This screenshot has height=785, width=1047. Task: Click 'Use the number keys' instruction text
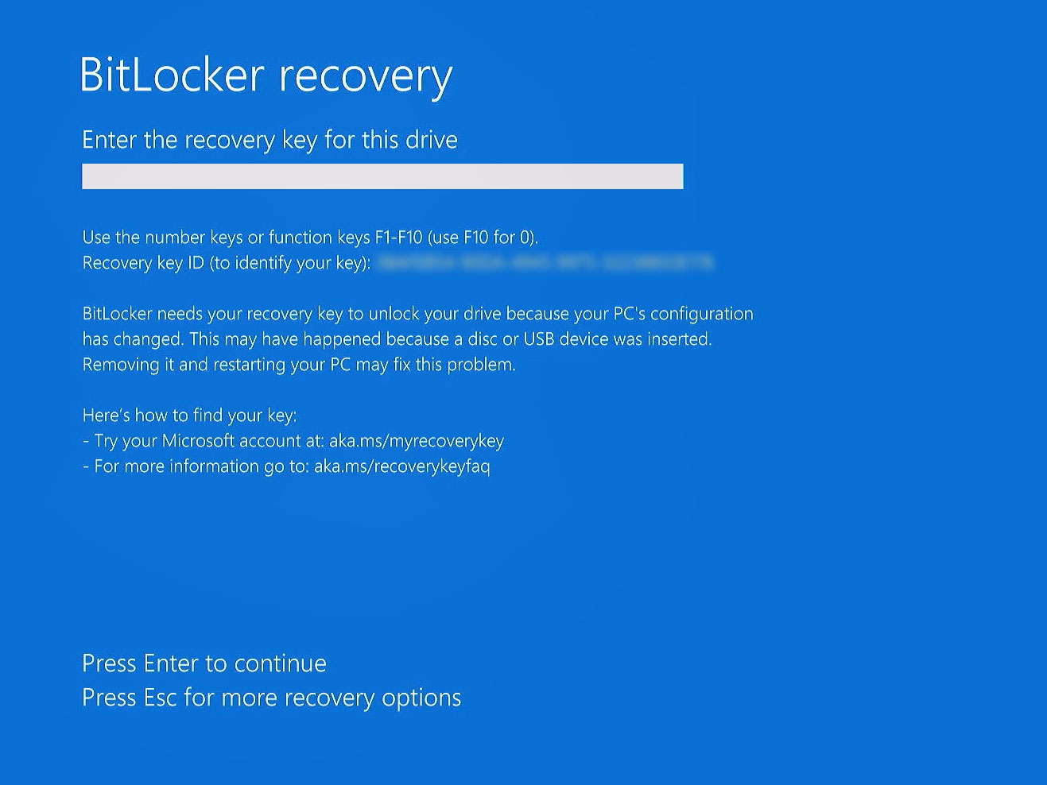(x=162, y=238)
